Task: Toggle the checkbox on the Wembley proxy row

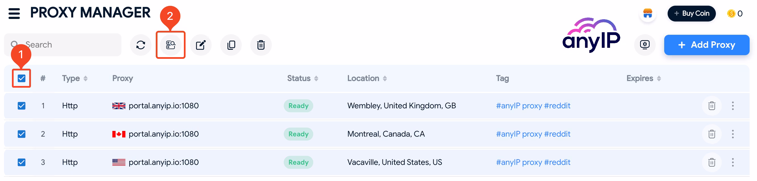Action: click(x=22, y=106)
